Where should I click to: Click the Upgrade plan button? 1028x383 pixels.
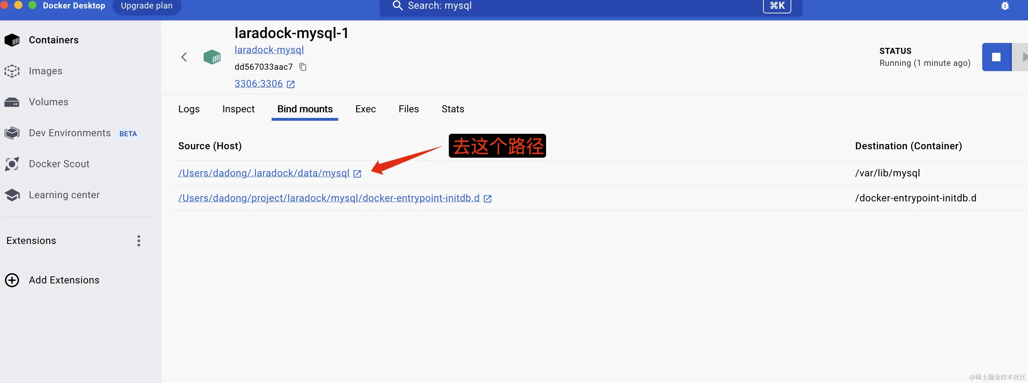pos(147,6)
